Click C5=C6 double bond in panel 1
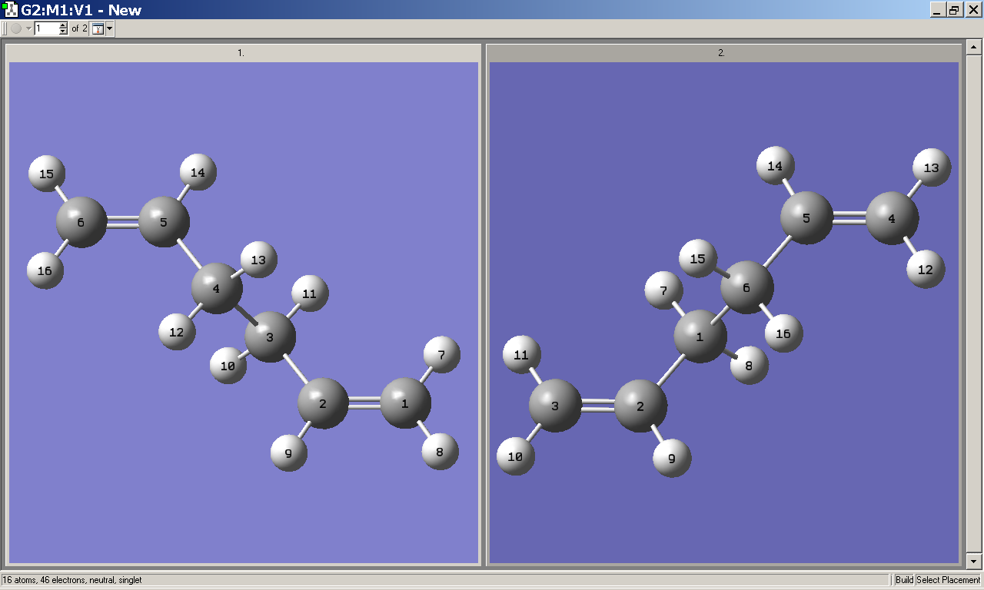 (123, 222)
